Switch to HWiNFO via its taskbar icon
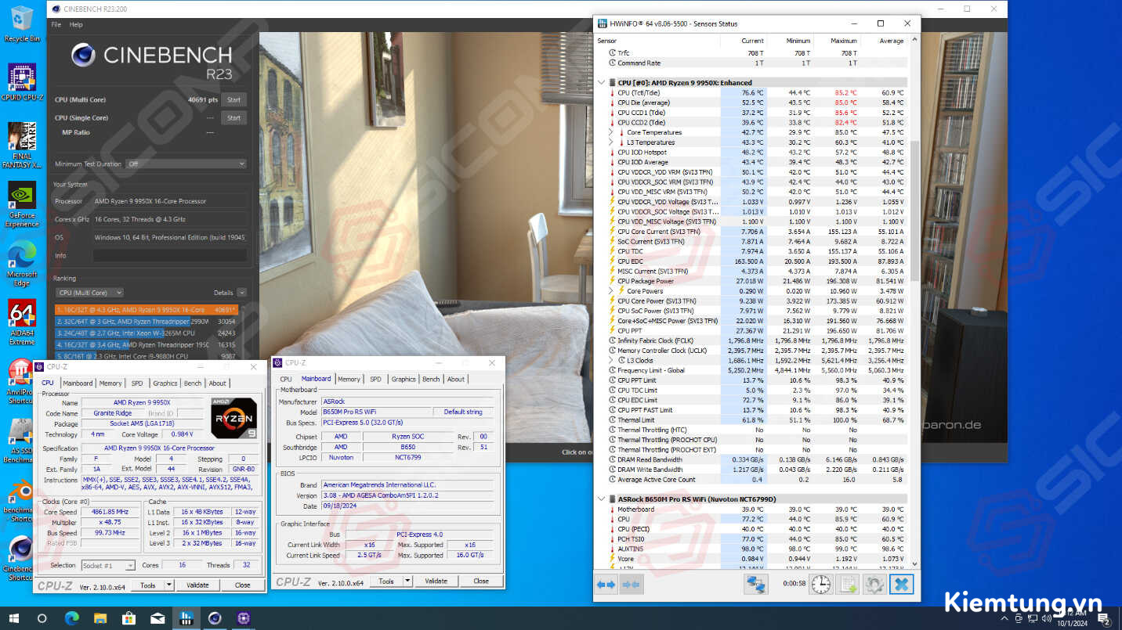 click(186, 618)
